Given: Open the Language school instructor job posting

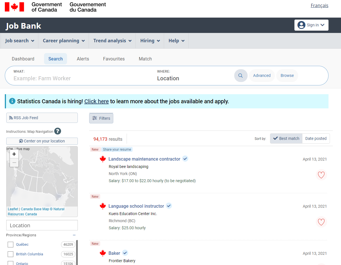Looking at the screenshot, I should click(136, 206).
